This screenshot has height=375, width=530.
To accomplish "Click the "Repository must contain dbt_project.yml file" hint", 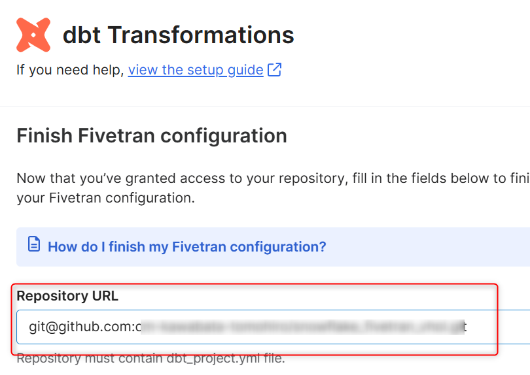I will tap(150, 359).
